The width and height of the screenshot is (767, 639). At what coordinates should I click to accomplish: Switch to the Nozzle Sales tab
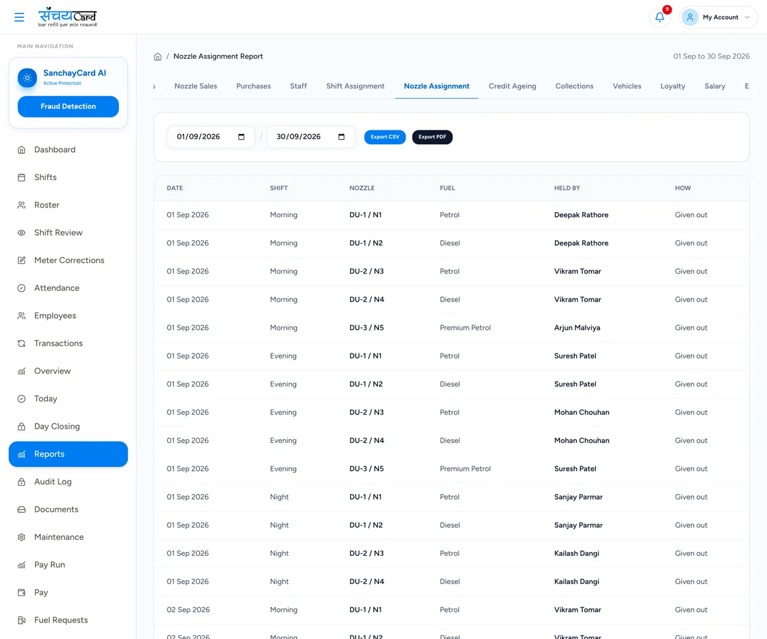point(196,86)
